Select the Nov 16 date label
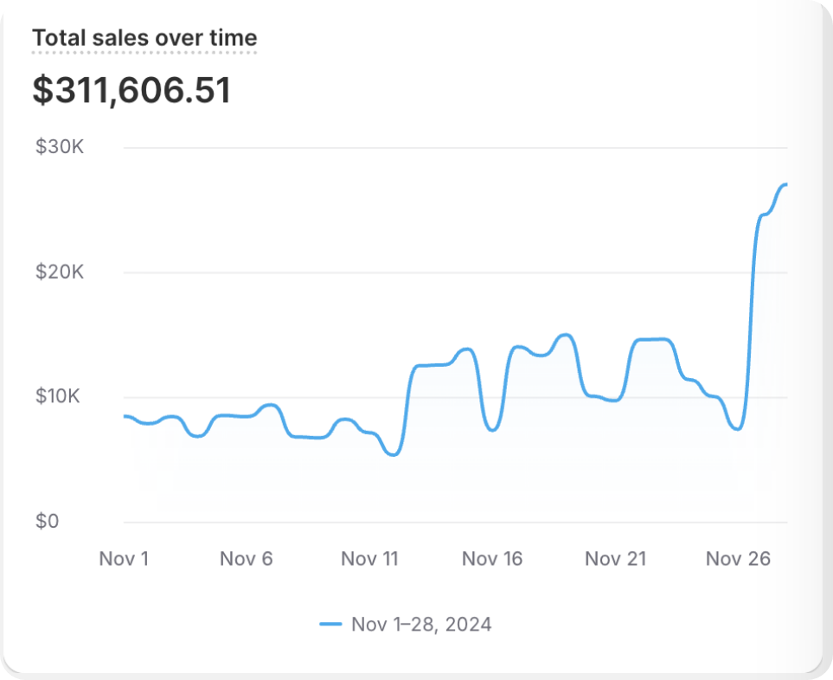 click(492, 559)
